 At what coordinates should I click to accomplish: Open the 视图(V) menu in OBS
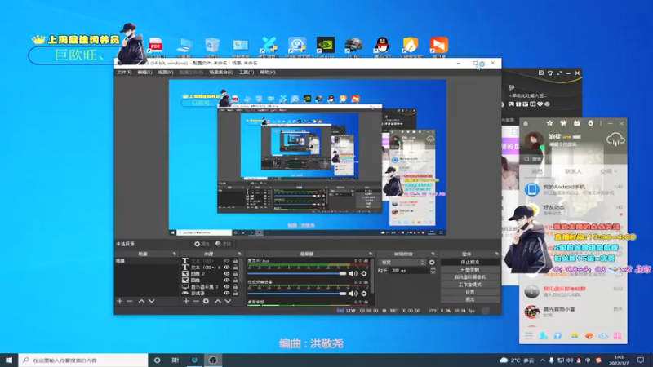(166, 73)
